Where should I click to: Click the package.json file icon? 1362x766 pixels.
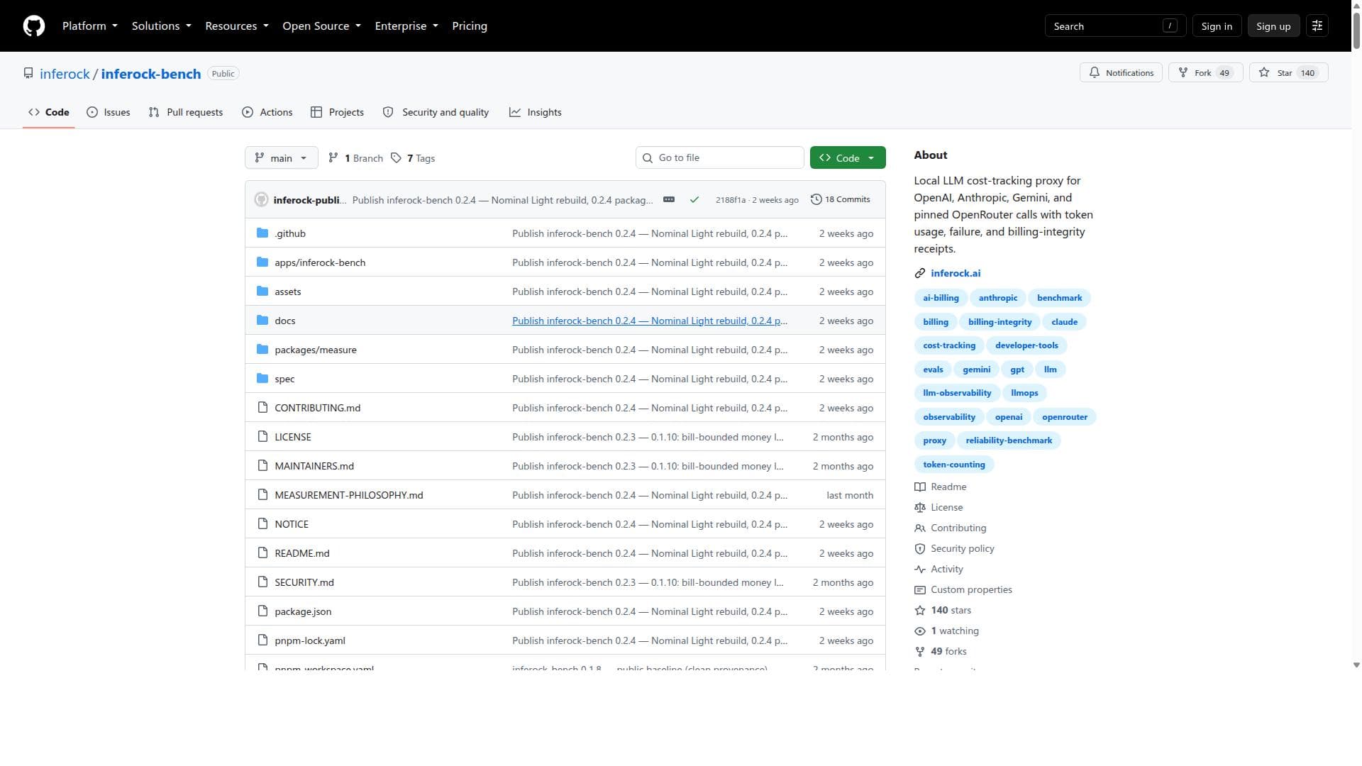[262, 611]
